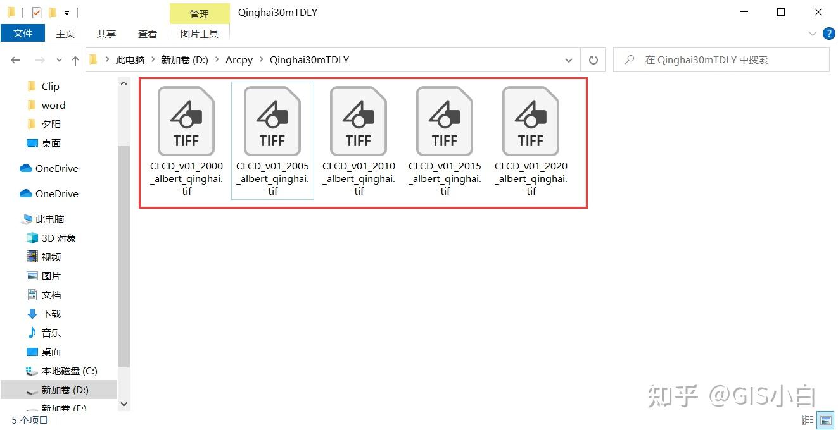Open the 文件 menu
Image resolution: width=838 pixels, height=430 pixels.
click(23, 32)
